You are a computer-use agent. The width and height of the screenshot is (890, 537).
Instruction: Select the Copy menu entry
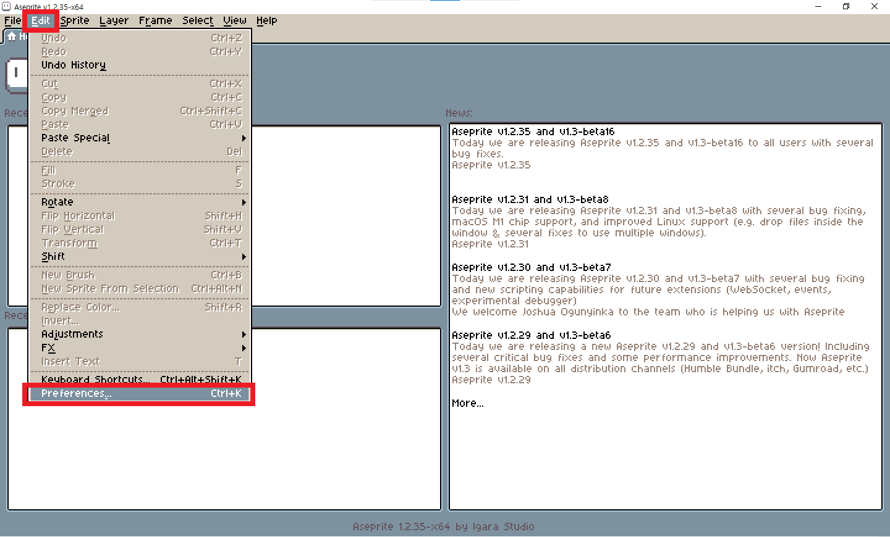click(x=140, y=97)
